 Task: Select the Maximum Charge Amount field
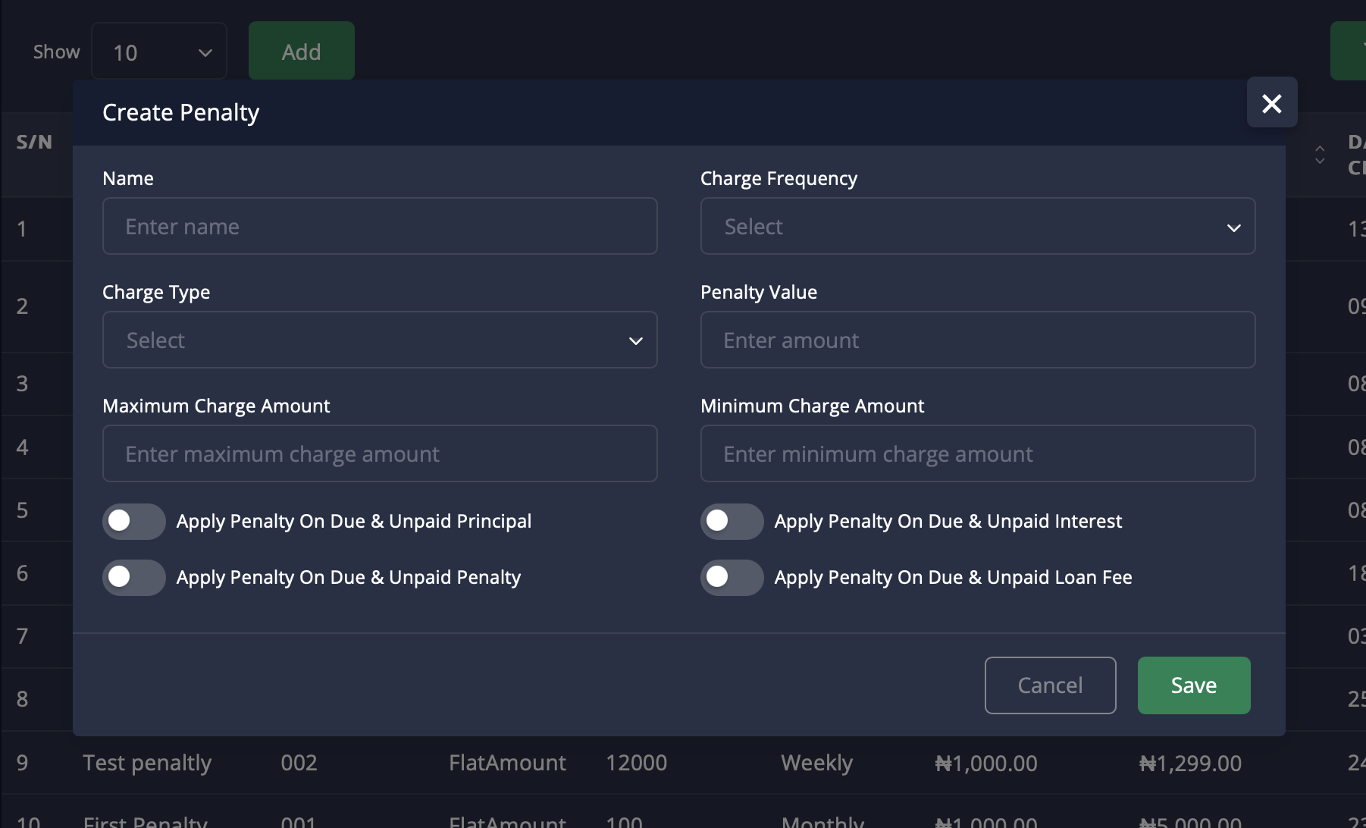click(379, 453)
